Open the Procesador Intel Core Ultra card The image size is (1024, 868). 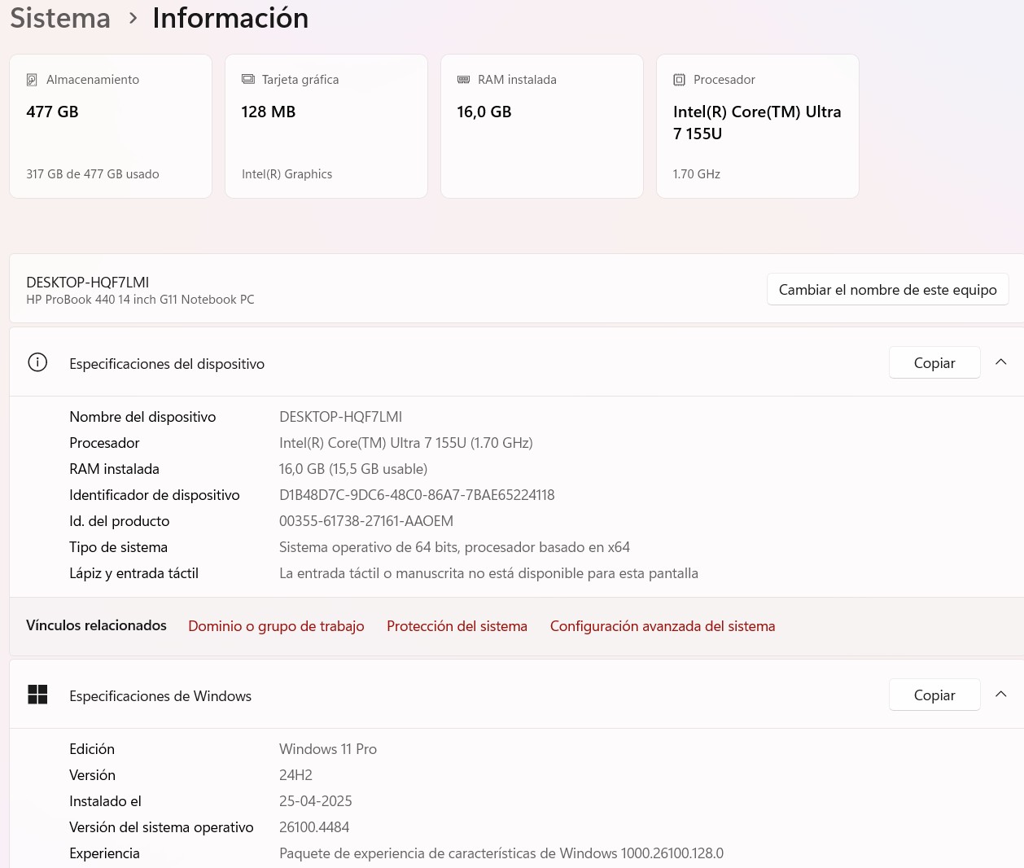[758, 126]
